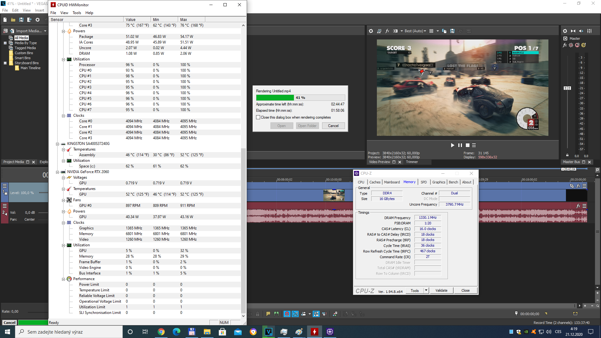Image resolution: width=601 pixels, height=338 pixels.
Task: Click the Stop button under video preview
Action: (467, 145)
